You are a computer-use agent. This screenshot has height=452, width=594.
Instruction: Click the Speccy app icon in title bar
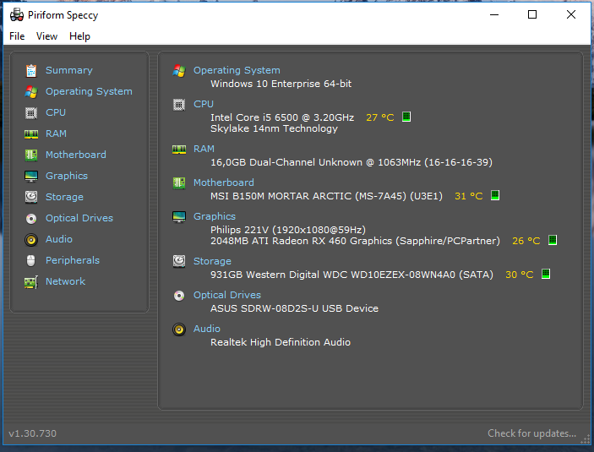pyautogui.click(x=16, y=14)
